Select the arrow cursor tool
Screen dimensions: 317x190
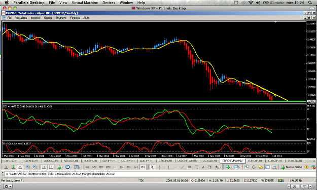click(153, 167)
